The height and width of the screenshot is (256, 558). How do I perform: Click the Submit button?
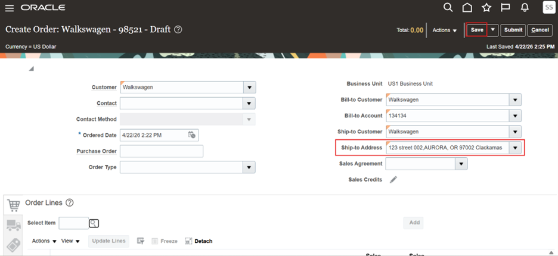[x=513, y=30]
